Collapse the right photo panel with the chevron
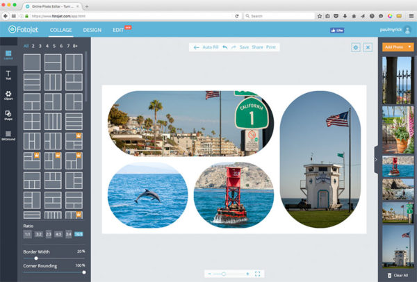 [x=376, y=160]
